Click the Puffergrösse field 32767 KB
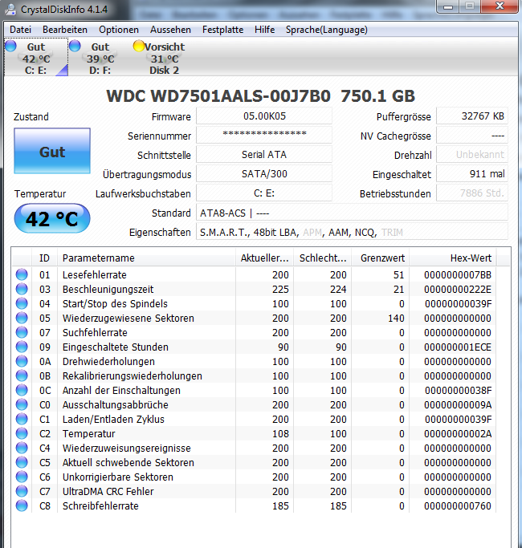 (x=472, y=116)
